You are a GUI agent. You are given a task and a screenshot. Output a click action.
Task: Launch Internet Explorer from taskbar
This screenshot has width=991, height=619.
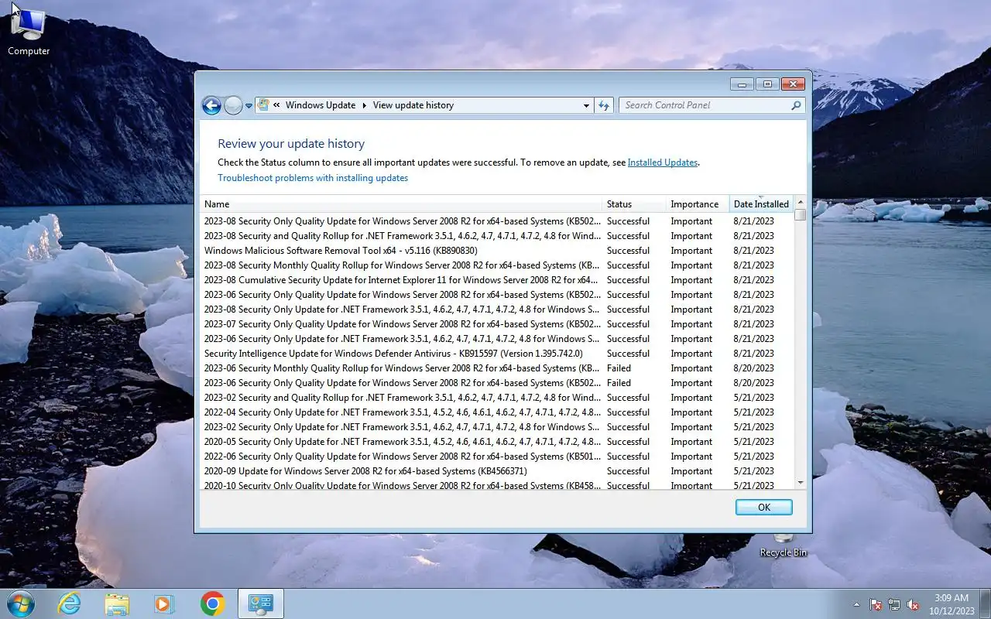tap(70, 604)
